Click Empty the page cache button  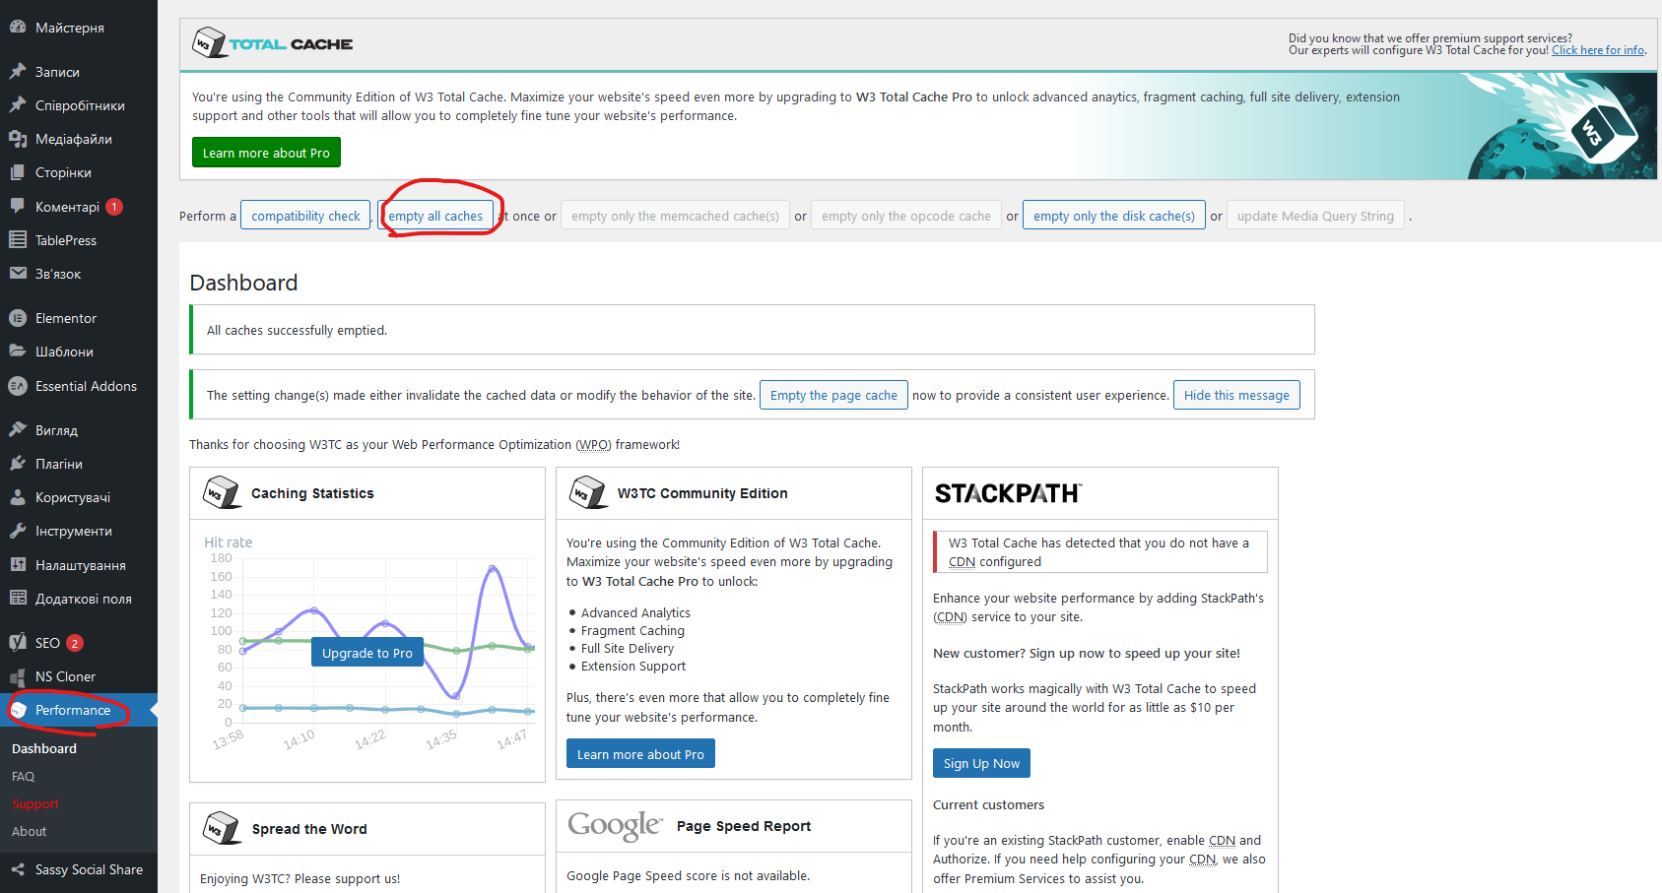833,395
